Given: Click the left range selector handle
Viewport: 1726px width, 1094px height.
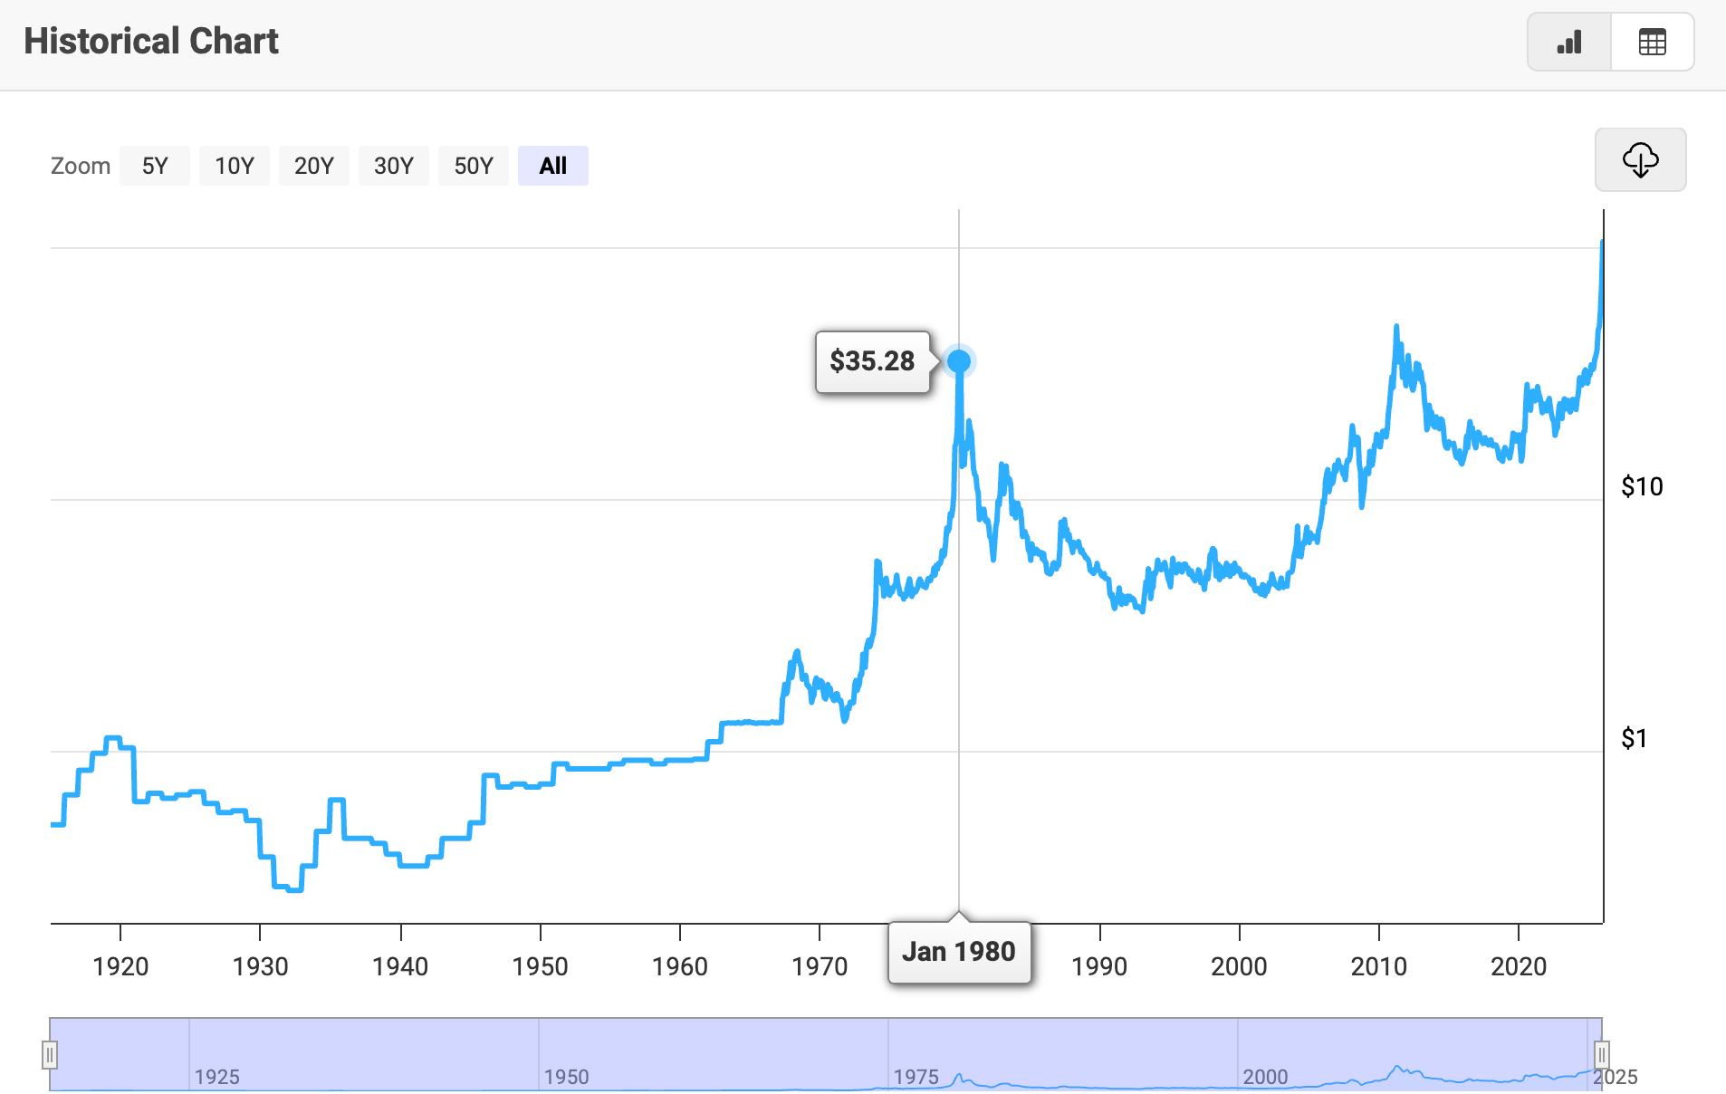Looking at the screenshot, I should [x=50, y=1054].
